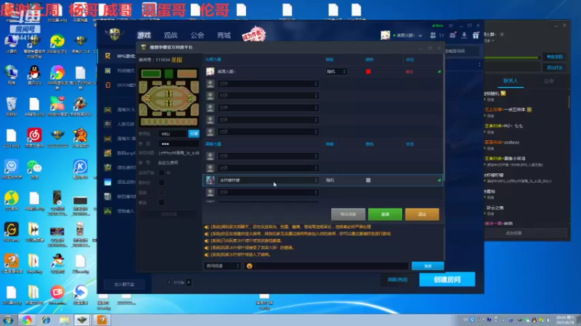The height and width of the screenshot is (326, 581).
Task: Click the green level bar in friends window
Action: tap(512, 57)
